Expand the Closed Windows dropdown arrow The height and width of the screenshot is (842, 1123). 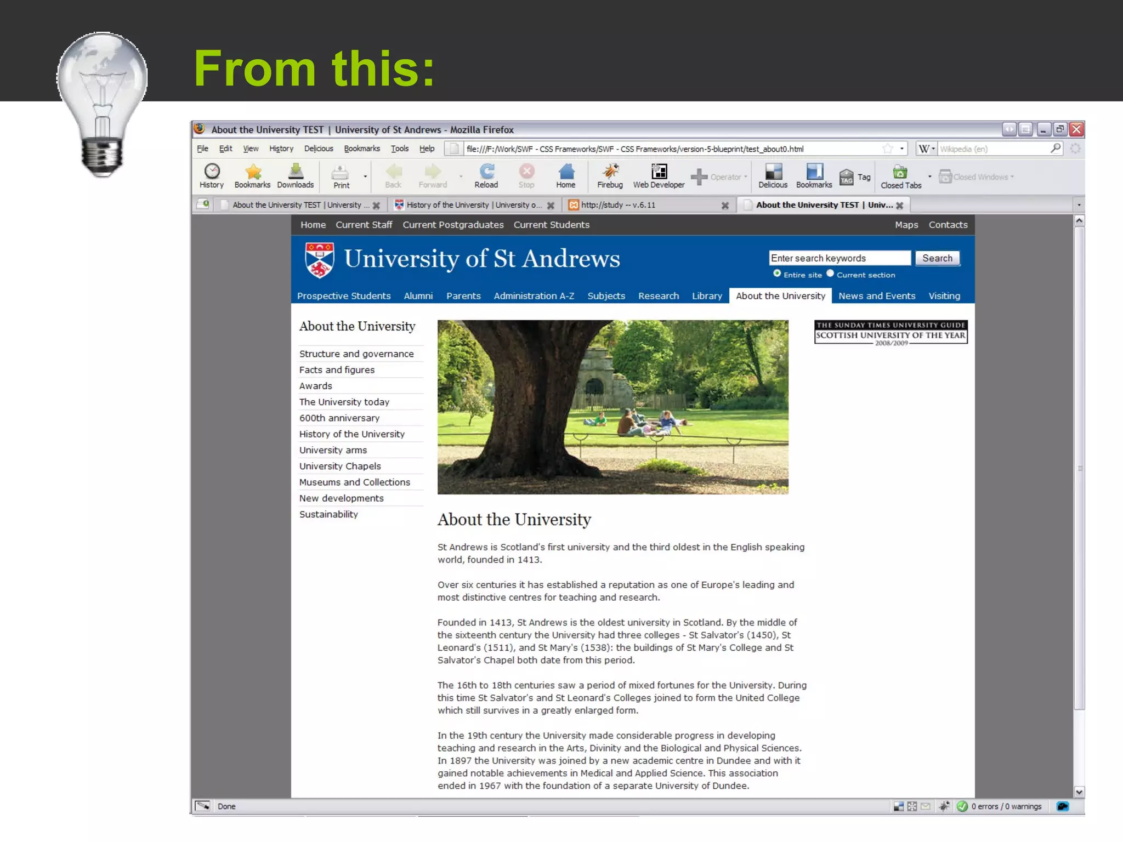pyautogui.click(x=1012, y=177)
